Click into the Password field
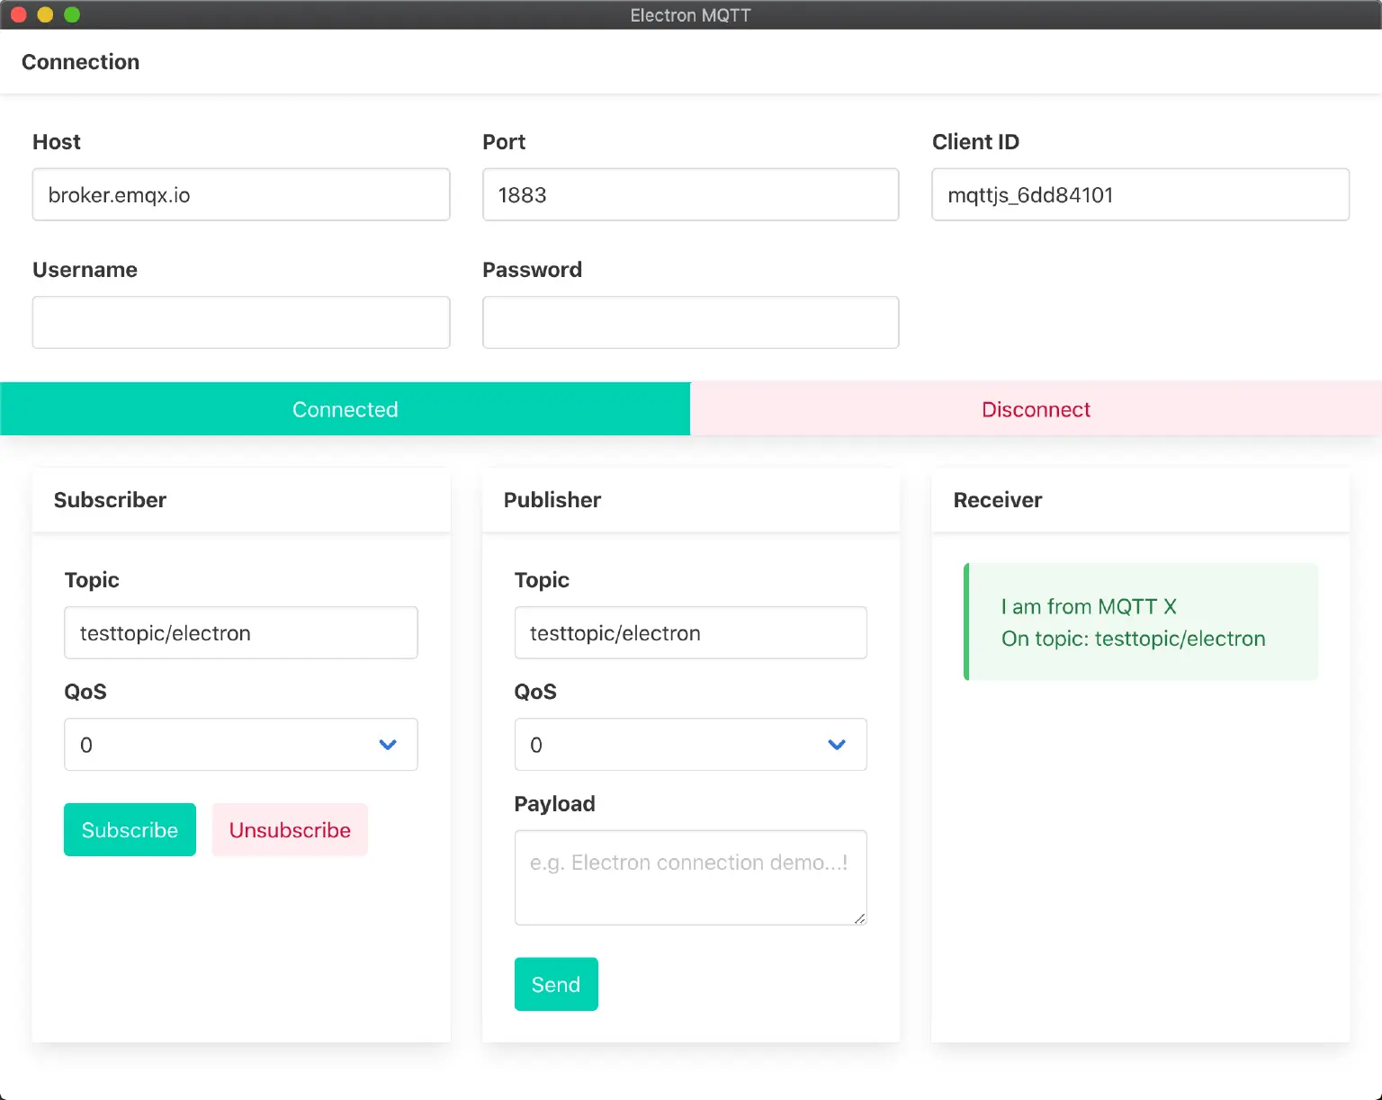The width and height of the screenshot is (1382, 1100). (x=690, y=322)
